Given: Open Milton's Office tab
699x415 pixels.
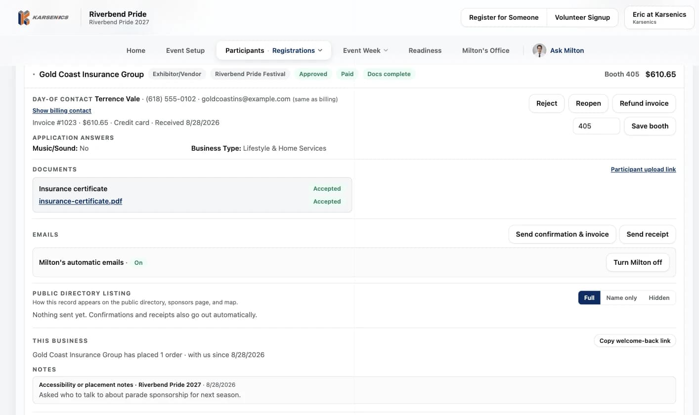Looking at the screenshot, I should pyautogui.click(x=486, y=50).
